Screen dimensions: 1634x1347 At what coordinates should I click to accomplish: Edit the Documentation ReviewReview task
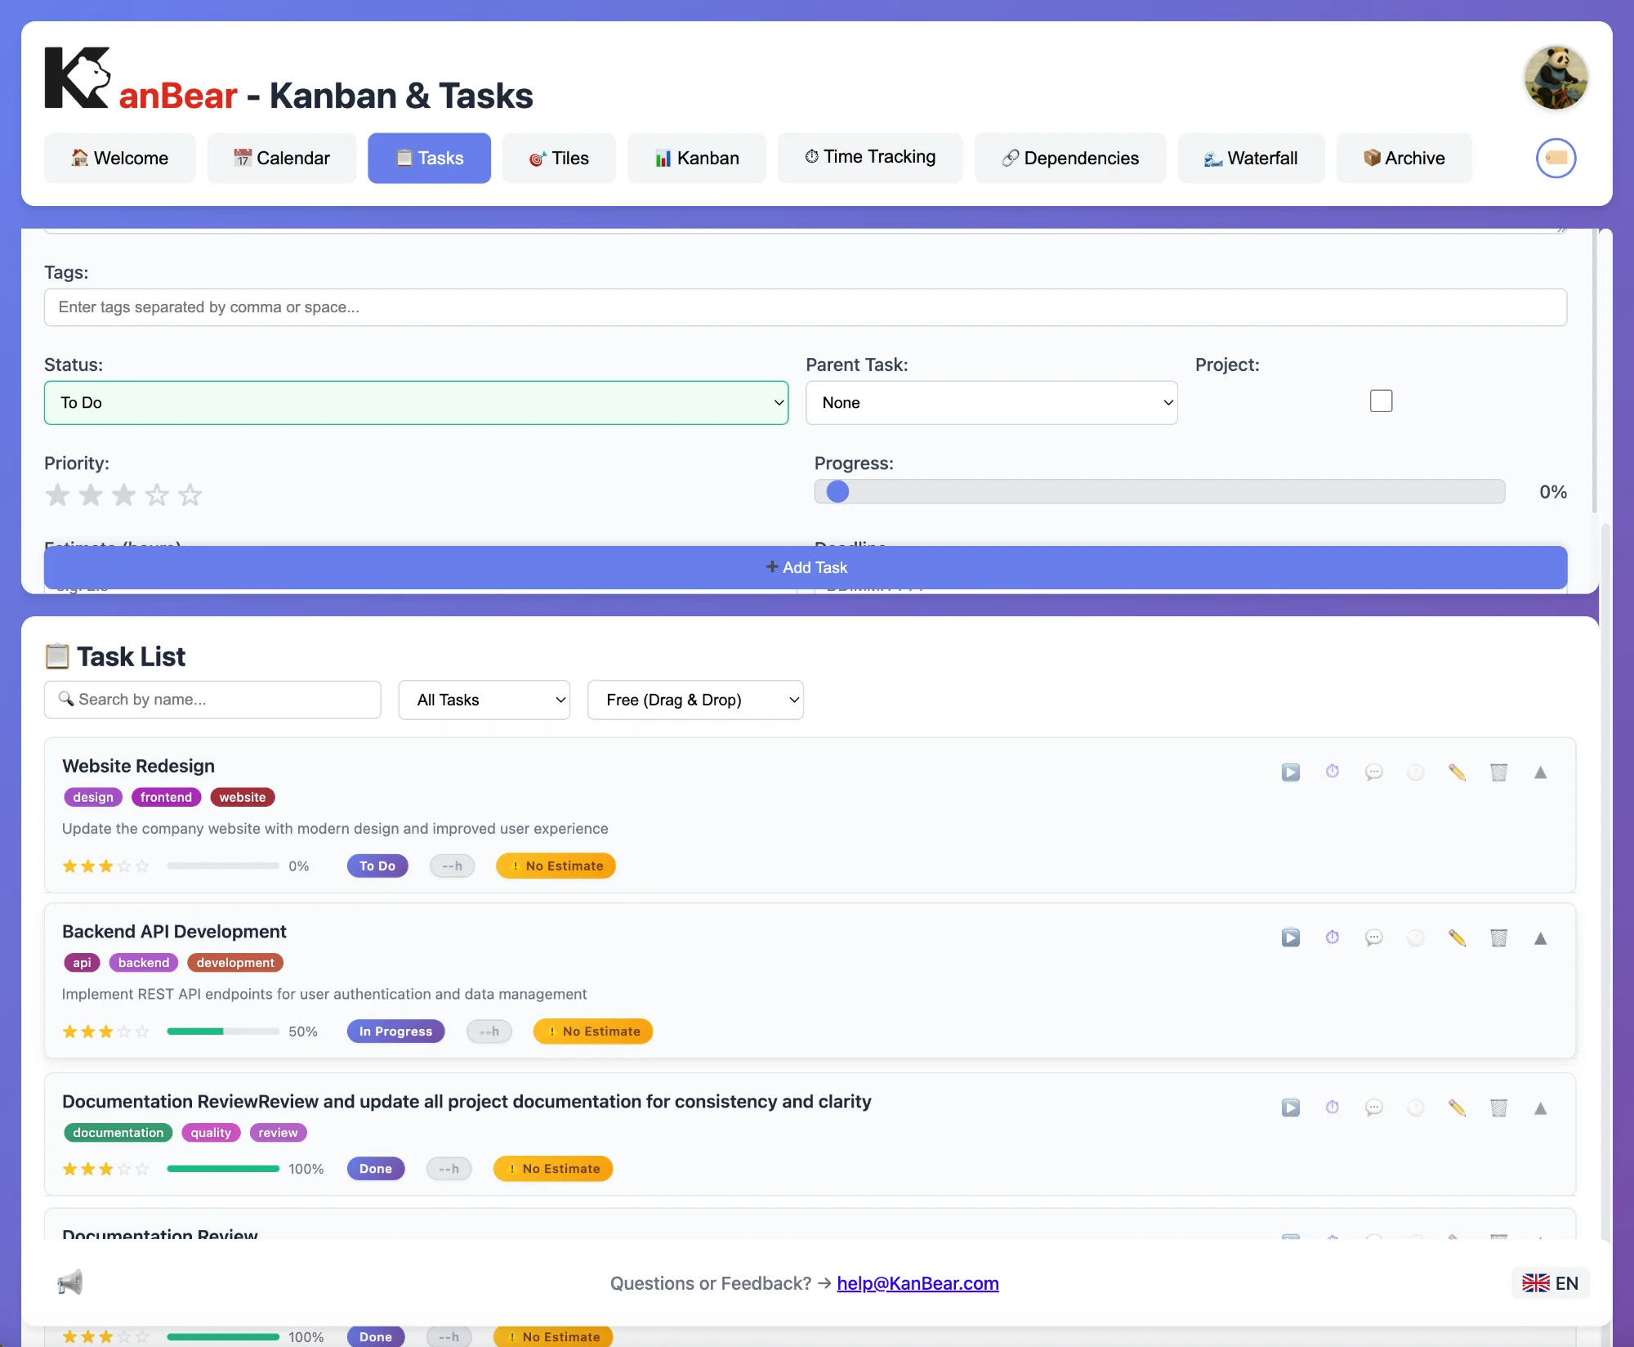click(x=1457, y=1108)
